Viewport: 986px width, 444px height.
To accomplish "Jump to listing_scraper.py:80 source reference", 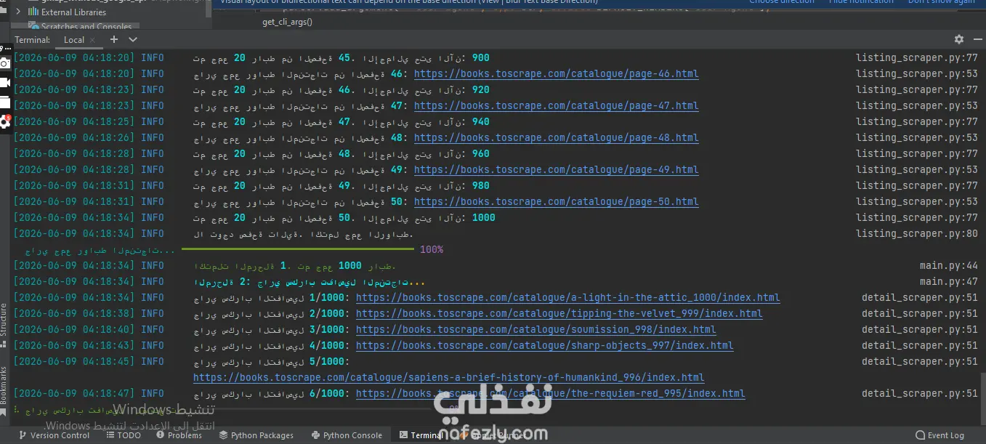I will click(916, 233).
